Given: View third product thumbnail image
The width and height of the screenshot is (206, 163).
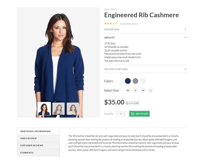Looking at the screenshot, I should 73,109.
